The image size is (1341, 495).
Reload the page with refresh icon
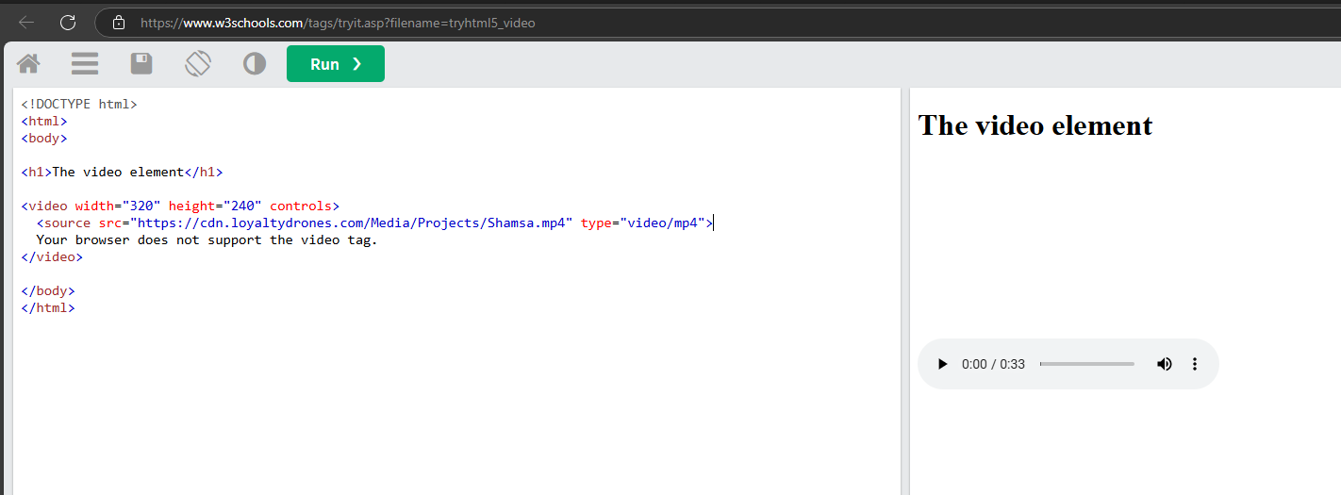[x=68, y=23]
